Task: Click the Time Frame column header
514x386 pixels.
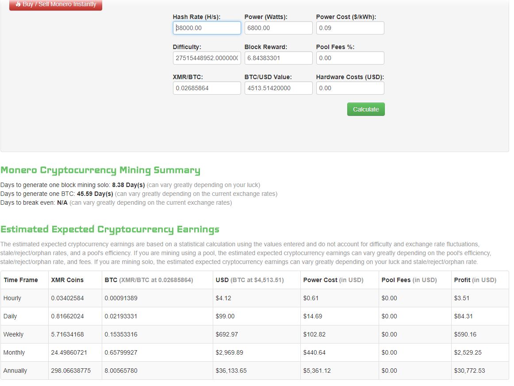Action: (x=21, y=280)
